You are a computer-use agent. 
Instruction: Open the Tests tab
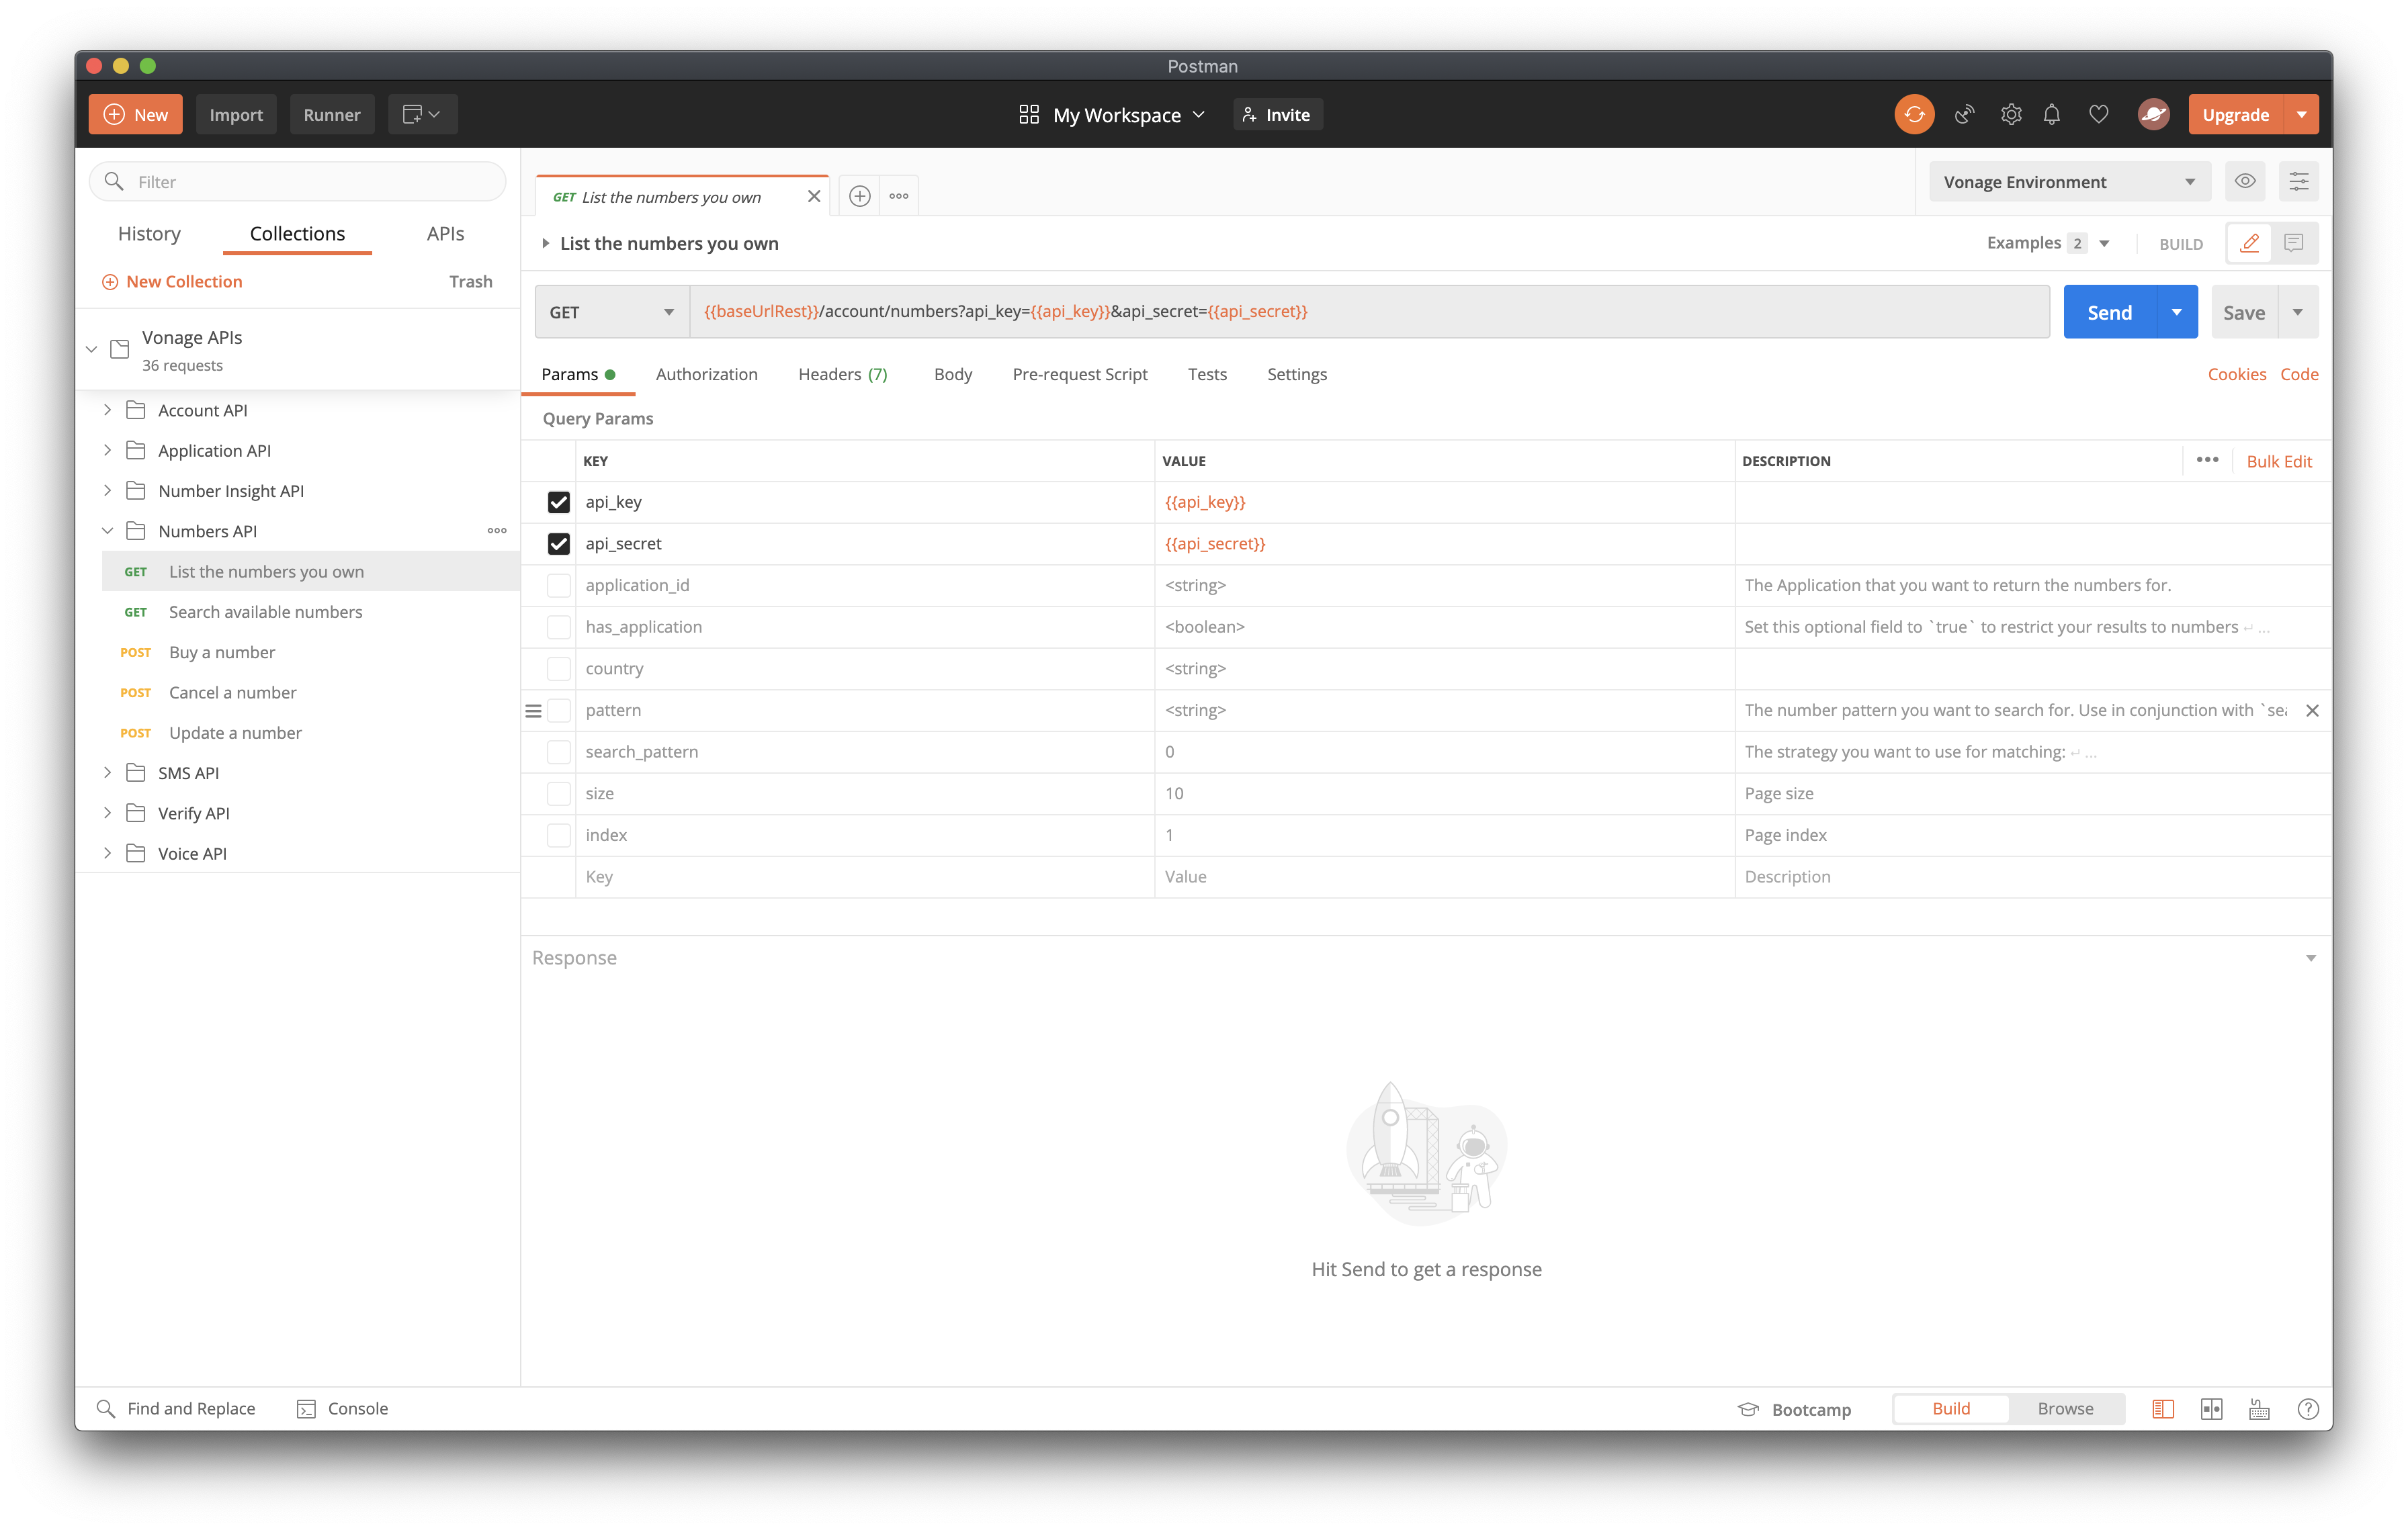(x=1207, y=373)
